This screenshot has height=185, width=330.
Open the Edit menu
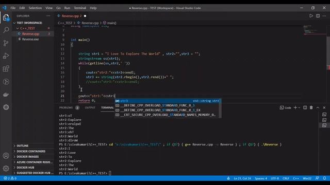[x=22, y=8]
